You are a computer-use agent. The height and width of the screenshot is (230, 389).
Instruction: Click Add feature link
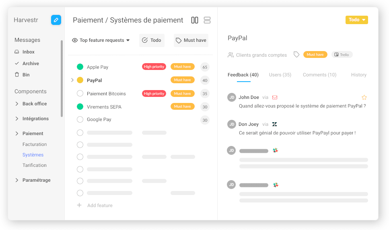click(100, 205)
